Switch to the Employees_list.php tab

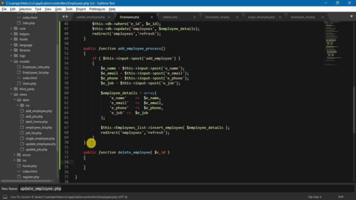217,17
